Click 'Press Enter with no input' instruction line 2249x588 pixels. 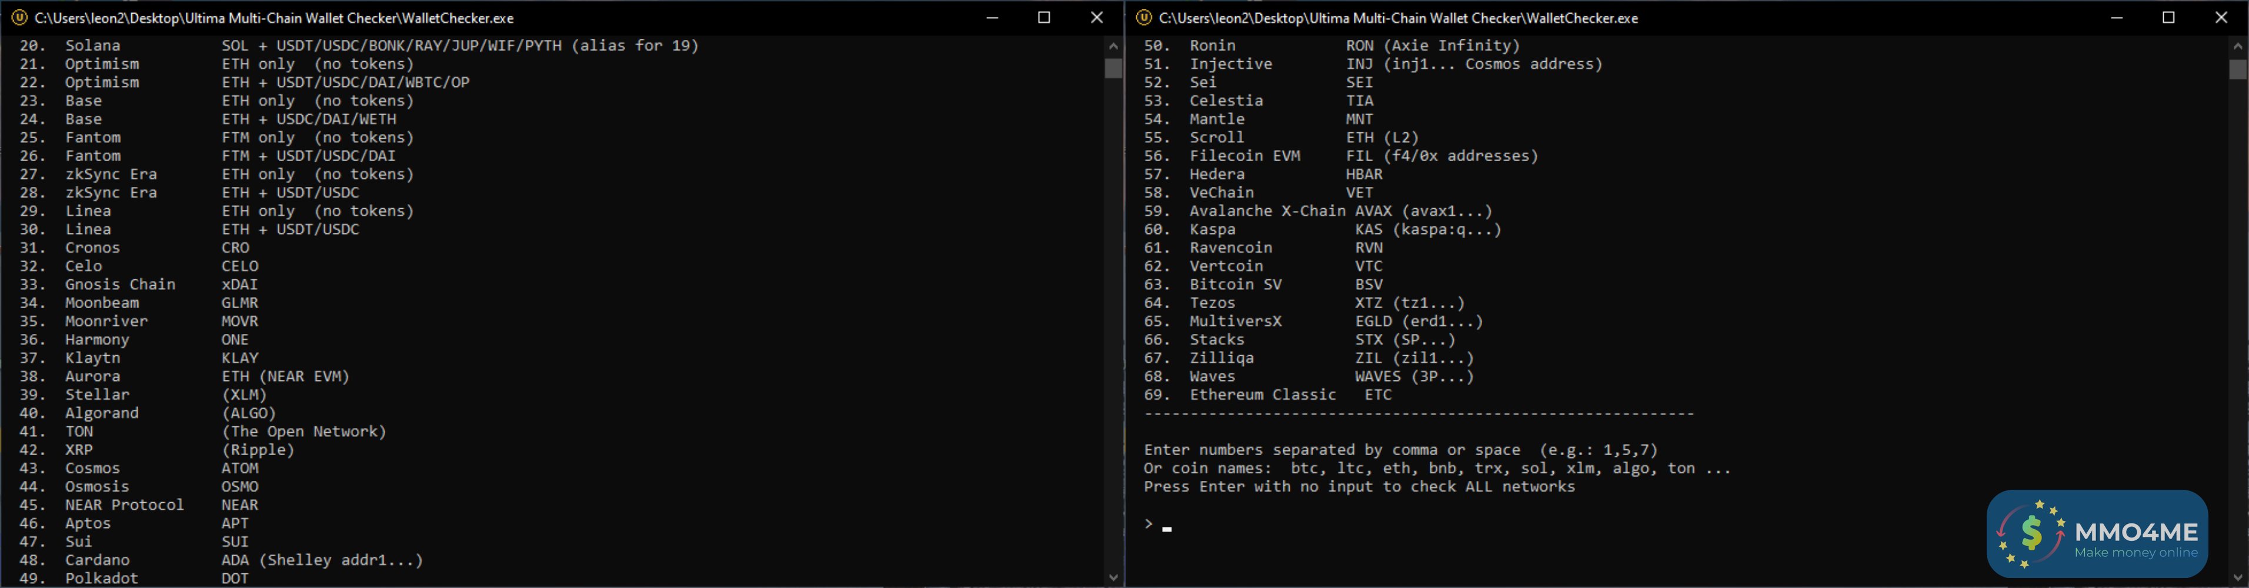point(1360,486)
